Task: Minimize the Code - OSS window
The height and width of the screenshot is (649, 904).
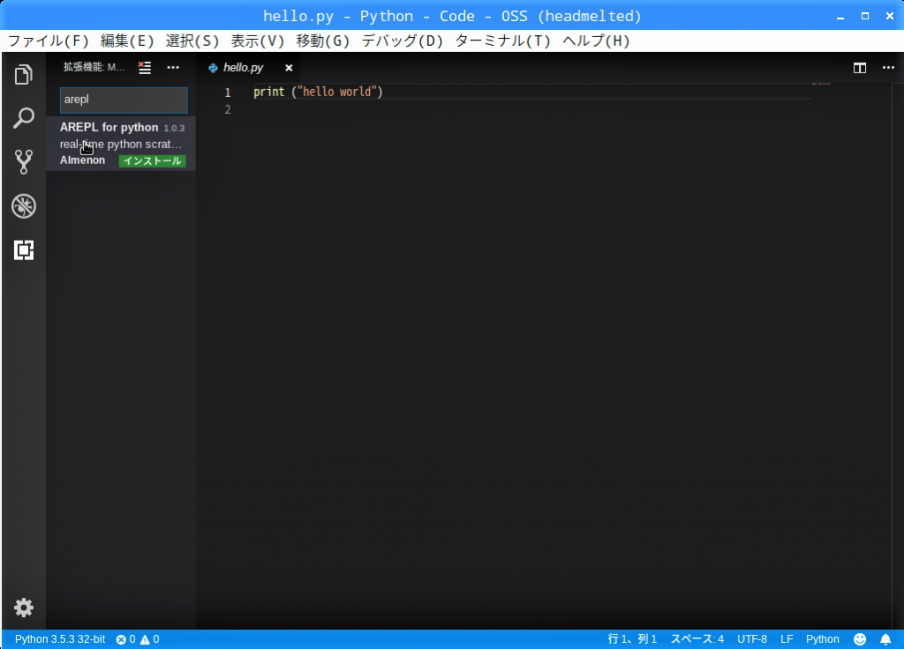Action: pyautogui.click(x=840, y=17)
